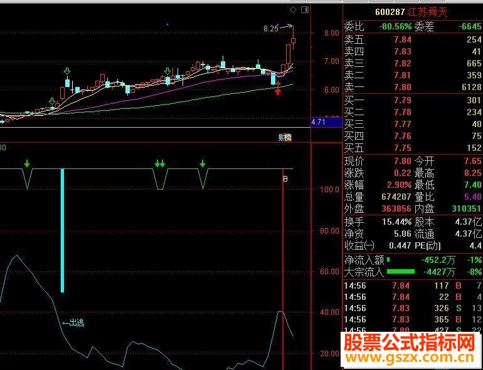Click the small green 净流入额 bar
Image resolution: width=483 pixels, height=370 pixels.
(x=388, y=260)
